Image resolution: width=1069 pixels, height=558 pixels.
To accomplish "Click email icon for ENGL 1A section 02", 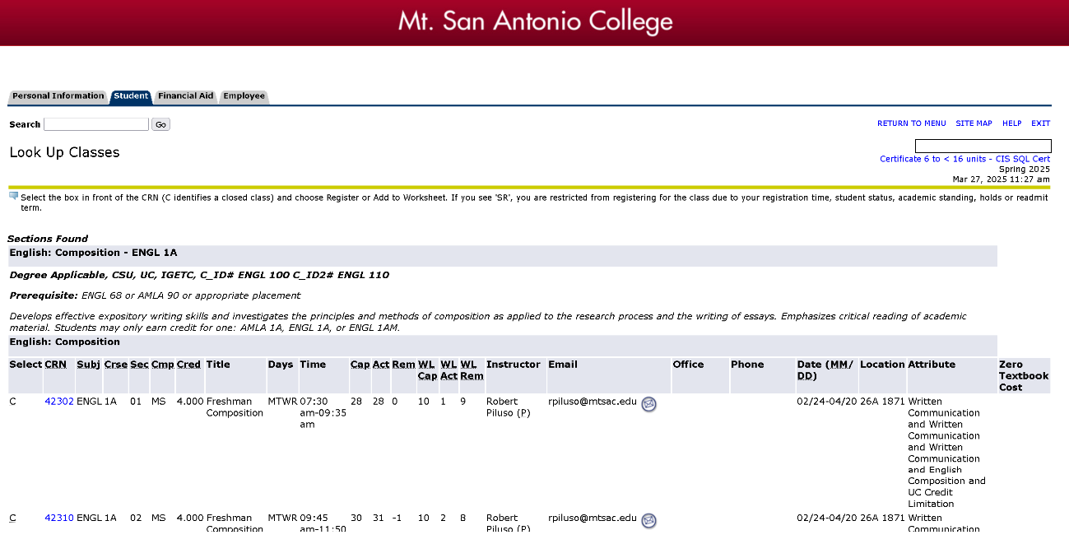I will point(648,520).
